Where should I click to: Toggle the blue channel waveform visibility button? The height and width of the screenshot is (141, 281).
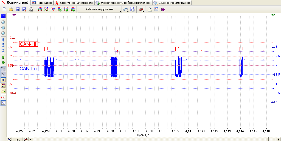[3, 103]
